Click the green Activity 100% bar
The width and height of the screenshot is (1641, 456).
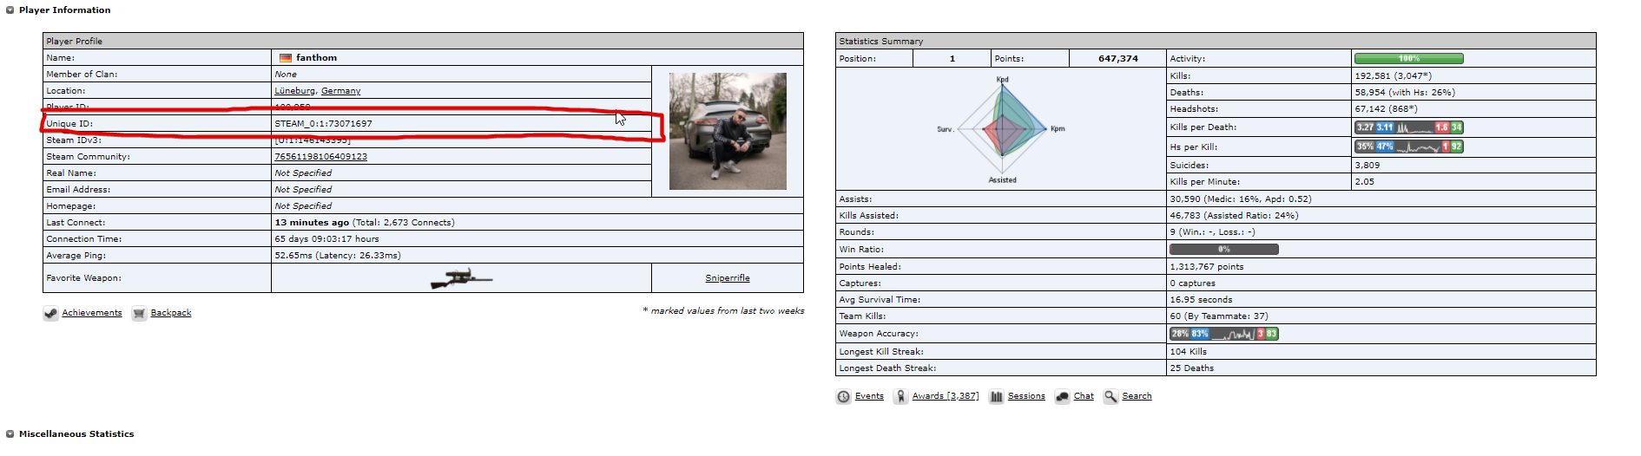point(1408,59)
